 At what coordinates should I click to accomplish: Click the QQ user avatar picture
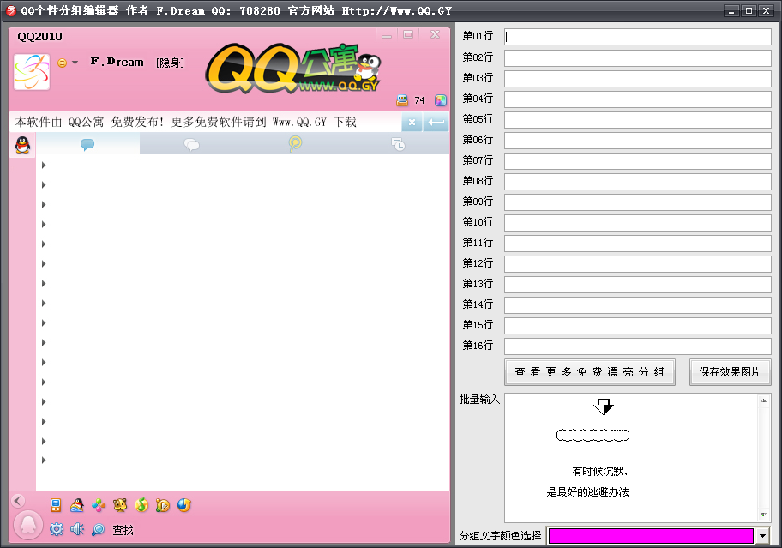[x=32, y=72]
